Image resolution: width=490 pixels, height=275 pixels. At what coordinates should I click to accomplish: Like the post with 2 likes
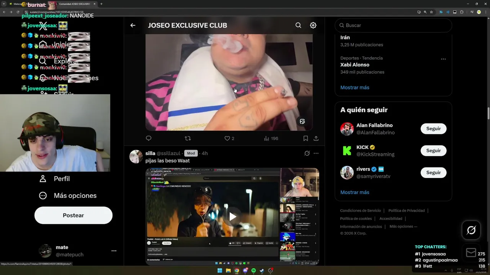click(229, 138)
